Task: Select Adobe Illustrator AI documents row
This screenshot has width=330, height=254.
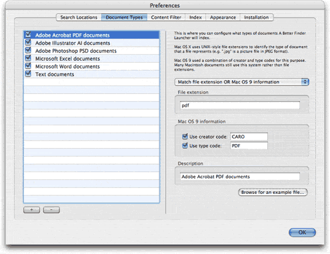Action: [91, 43]
